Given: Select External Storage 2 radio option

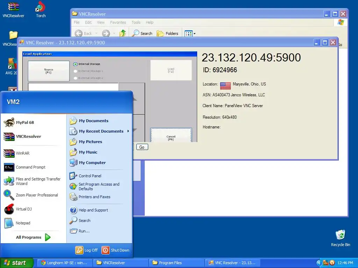Looking at the screenshot, I should coord(88,78).
